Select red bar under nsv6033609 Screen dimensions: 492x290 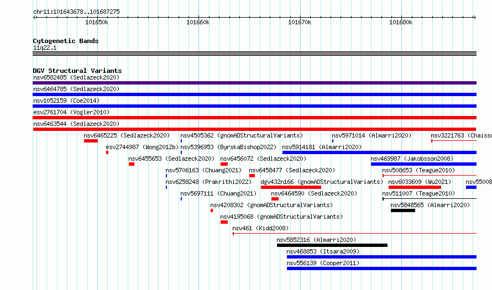coord(415,187)
